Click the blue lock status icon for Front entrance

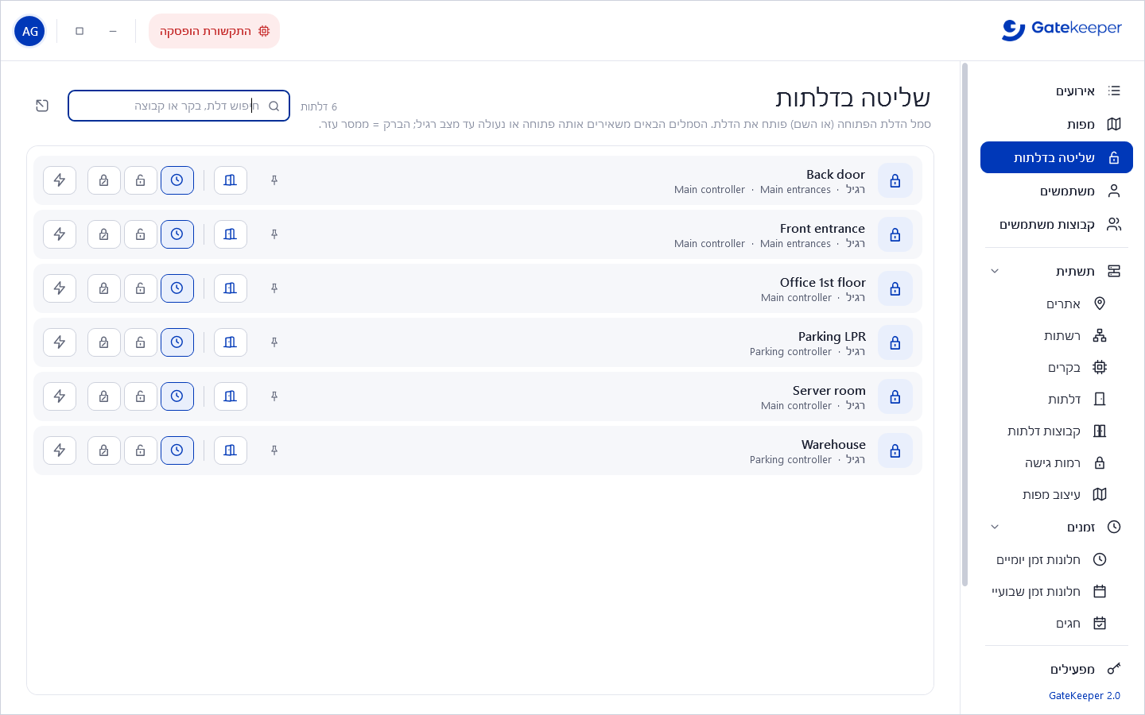point(895,234)
